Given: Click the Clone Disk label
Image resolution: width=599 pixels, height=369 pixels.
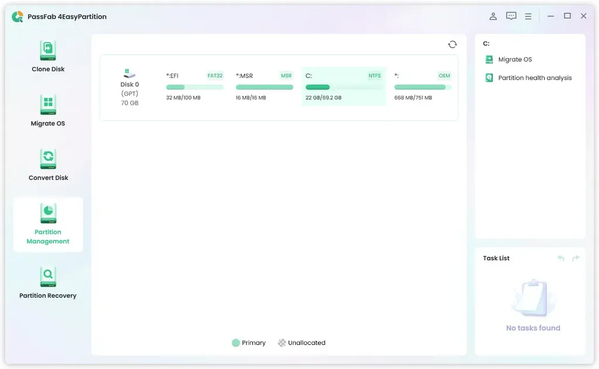Looking at the screenshot, I should tap(48, 69).
